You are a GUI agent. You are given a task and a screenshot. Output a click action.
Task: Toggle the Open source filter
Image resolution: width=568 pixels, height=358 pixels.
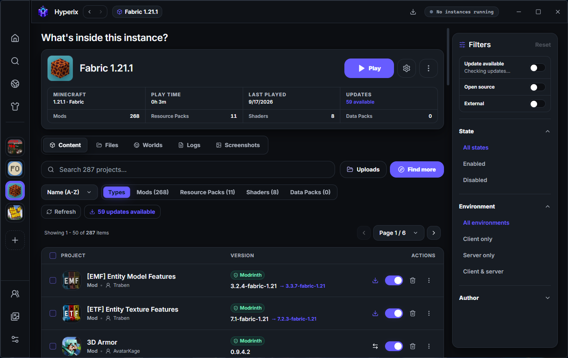(x=538, y=87)
